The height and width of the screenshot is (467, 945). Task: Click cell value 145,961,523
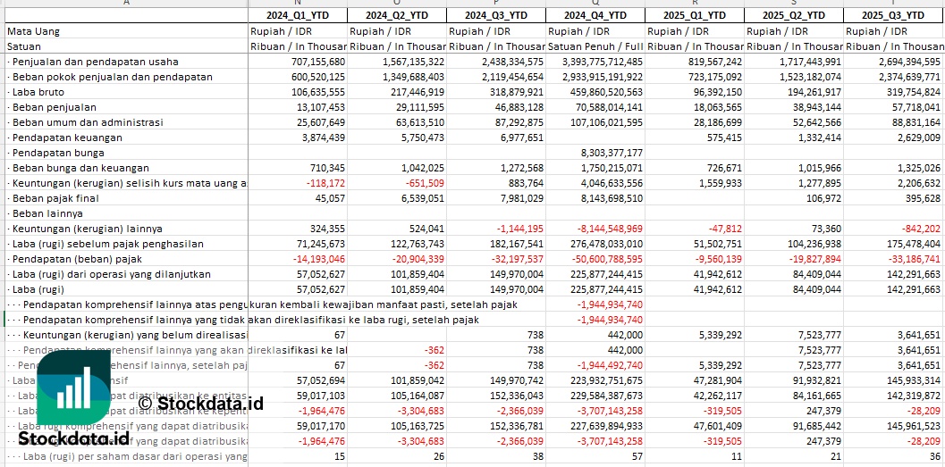point(915,425)
